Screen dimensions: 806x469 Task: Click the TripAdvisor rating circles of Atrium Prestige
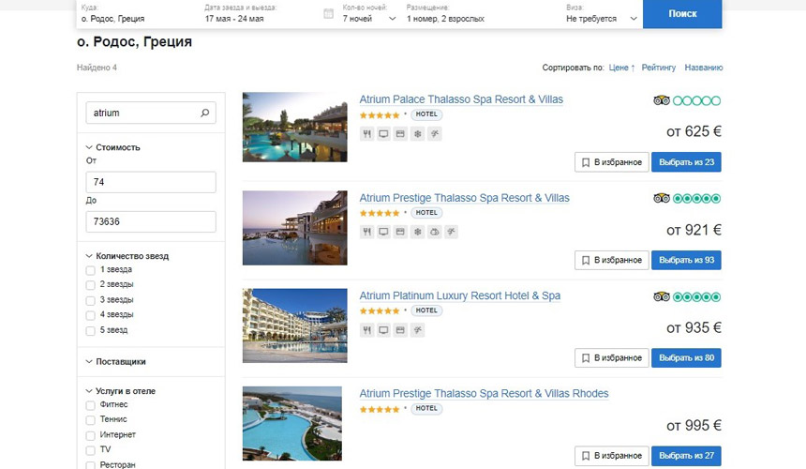click(696, 199)
